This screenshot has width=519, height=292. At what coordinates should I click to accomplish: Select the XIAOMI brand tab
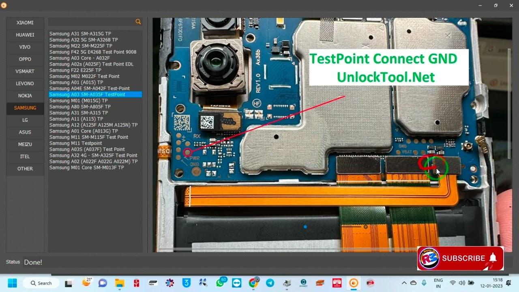tap(25, 23)
